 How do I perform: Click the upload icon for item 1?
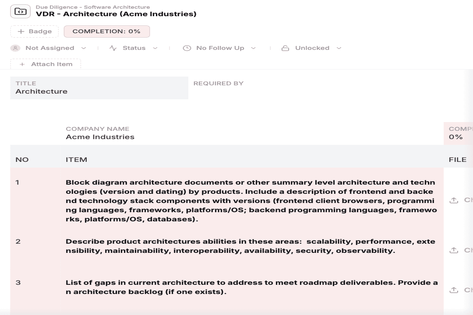coord(454,200)
